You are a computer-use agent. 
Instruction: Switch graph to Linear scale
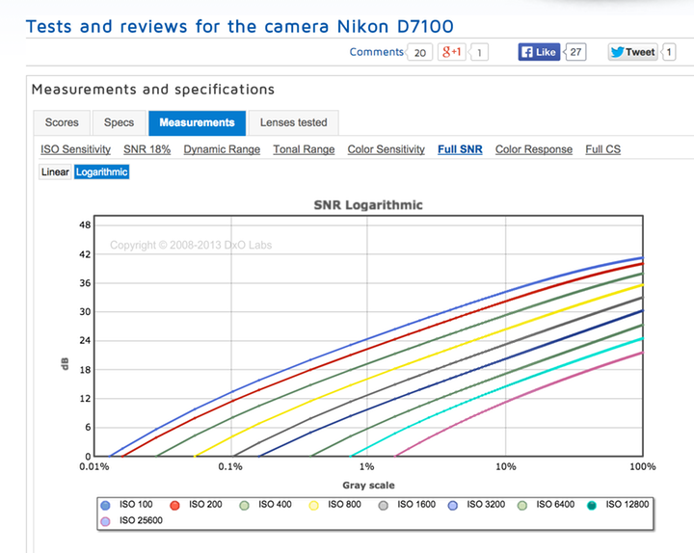click(55, 171)
